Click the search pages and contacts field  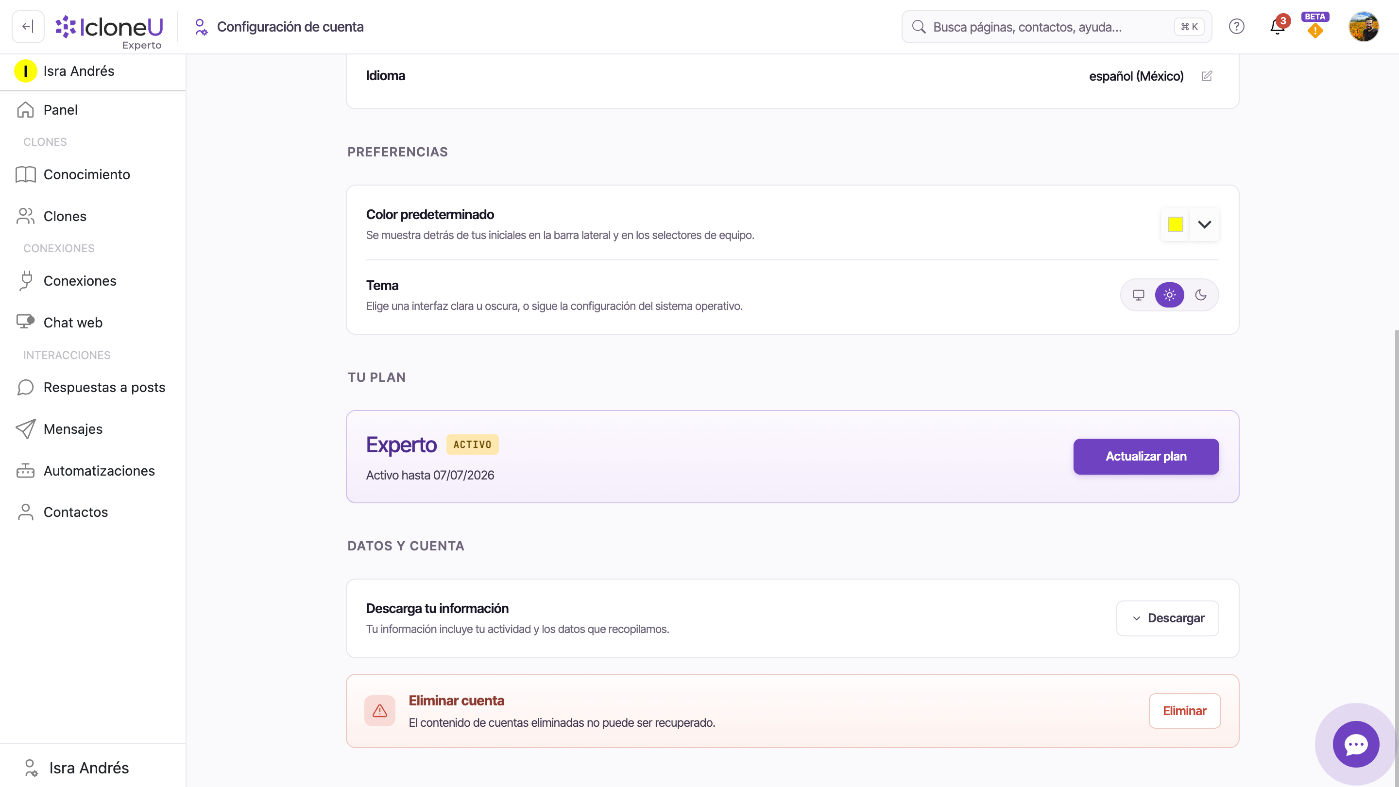1057,27
